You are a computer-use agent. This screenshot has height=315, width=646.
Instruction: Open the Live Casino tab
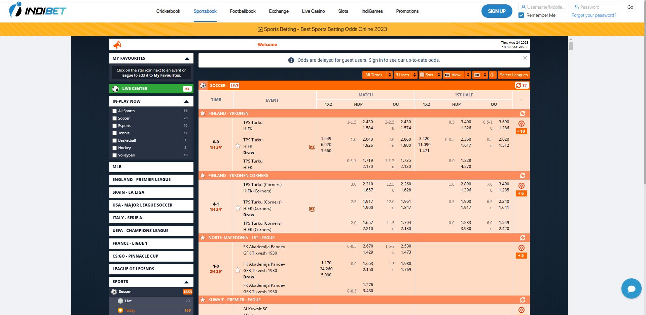(x=313, y=11)
